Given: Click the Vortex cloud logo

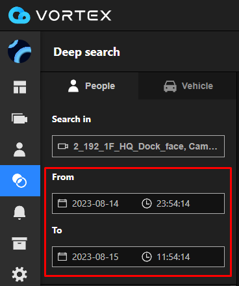Looking at the screenshot, I should (19, 15).
